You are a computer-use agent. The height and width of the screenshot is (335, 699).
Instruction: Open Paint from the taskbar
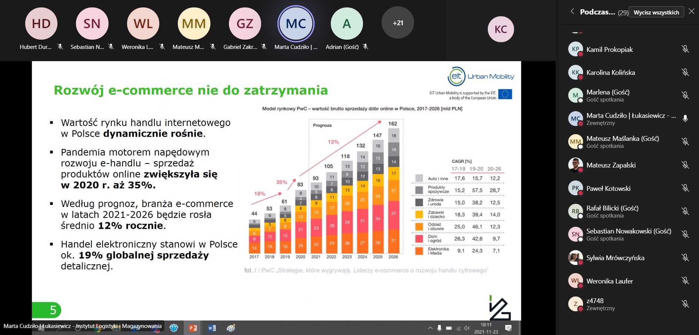230,328
